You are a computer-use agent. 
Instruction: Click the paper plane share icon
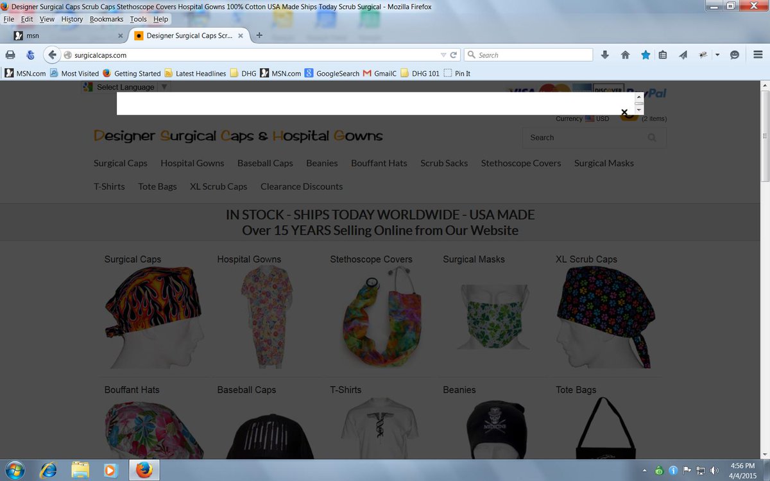683,55
